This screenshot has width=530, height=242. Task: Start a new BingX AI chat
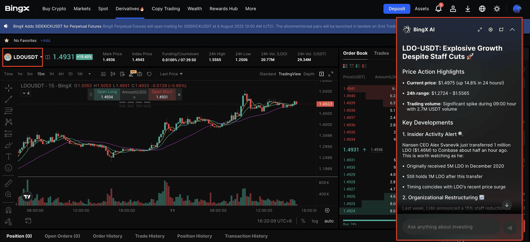click(501, 30)
